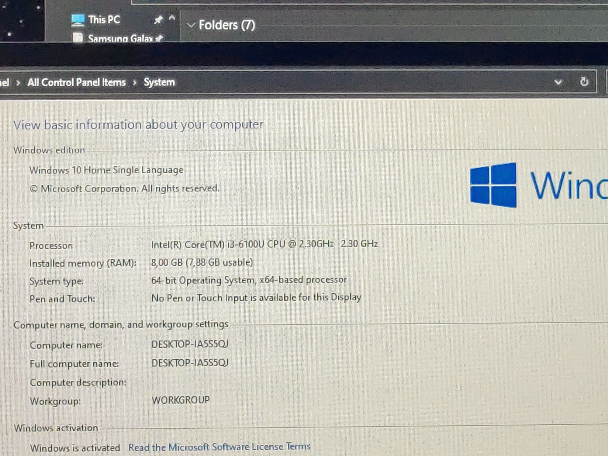Expand breadcrumb arrow after All Control Panel Items

point(135,82)
